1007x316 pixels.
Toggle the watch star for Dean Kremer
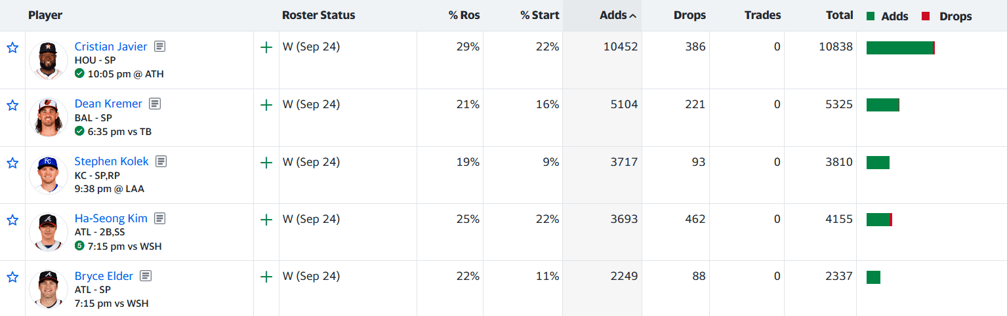(x=12, y=105)
